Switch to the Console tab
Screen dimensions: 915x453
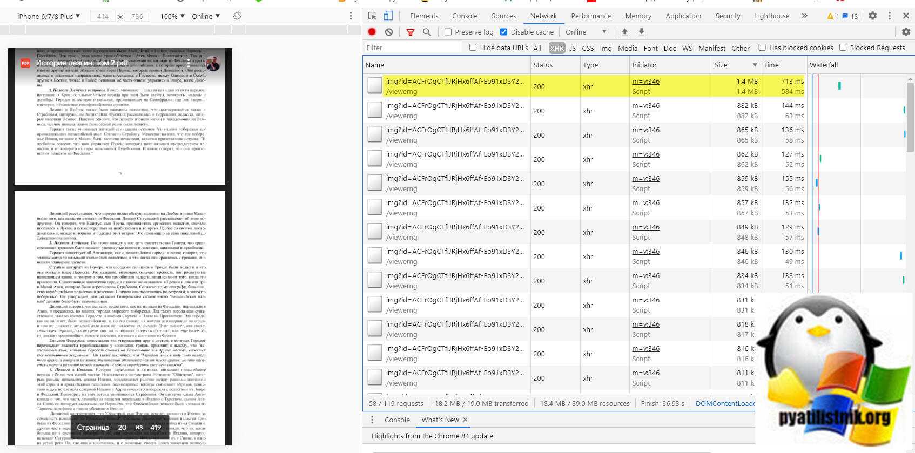pos(465,16)
